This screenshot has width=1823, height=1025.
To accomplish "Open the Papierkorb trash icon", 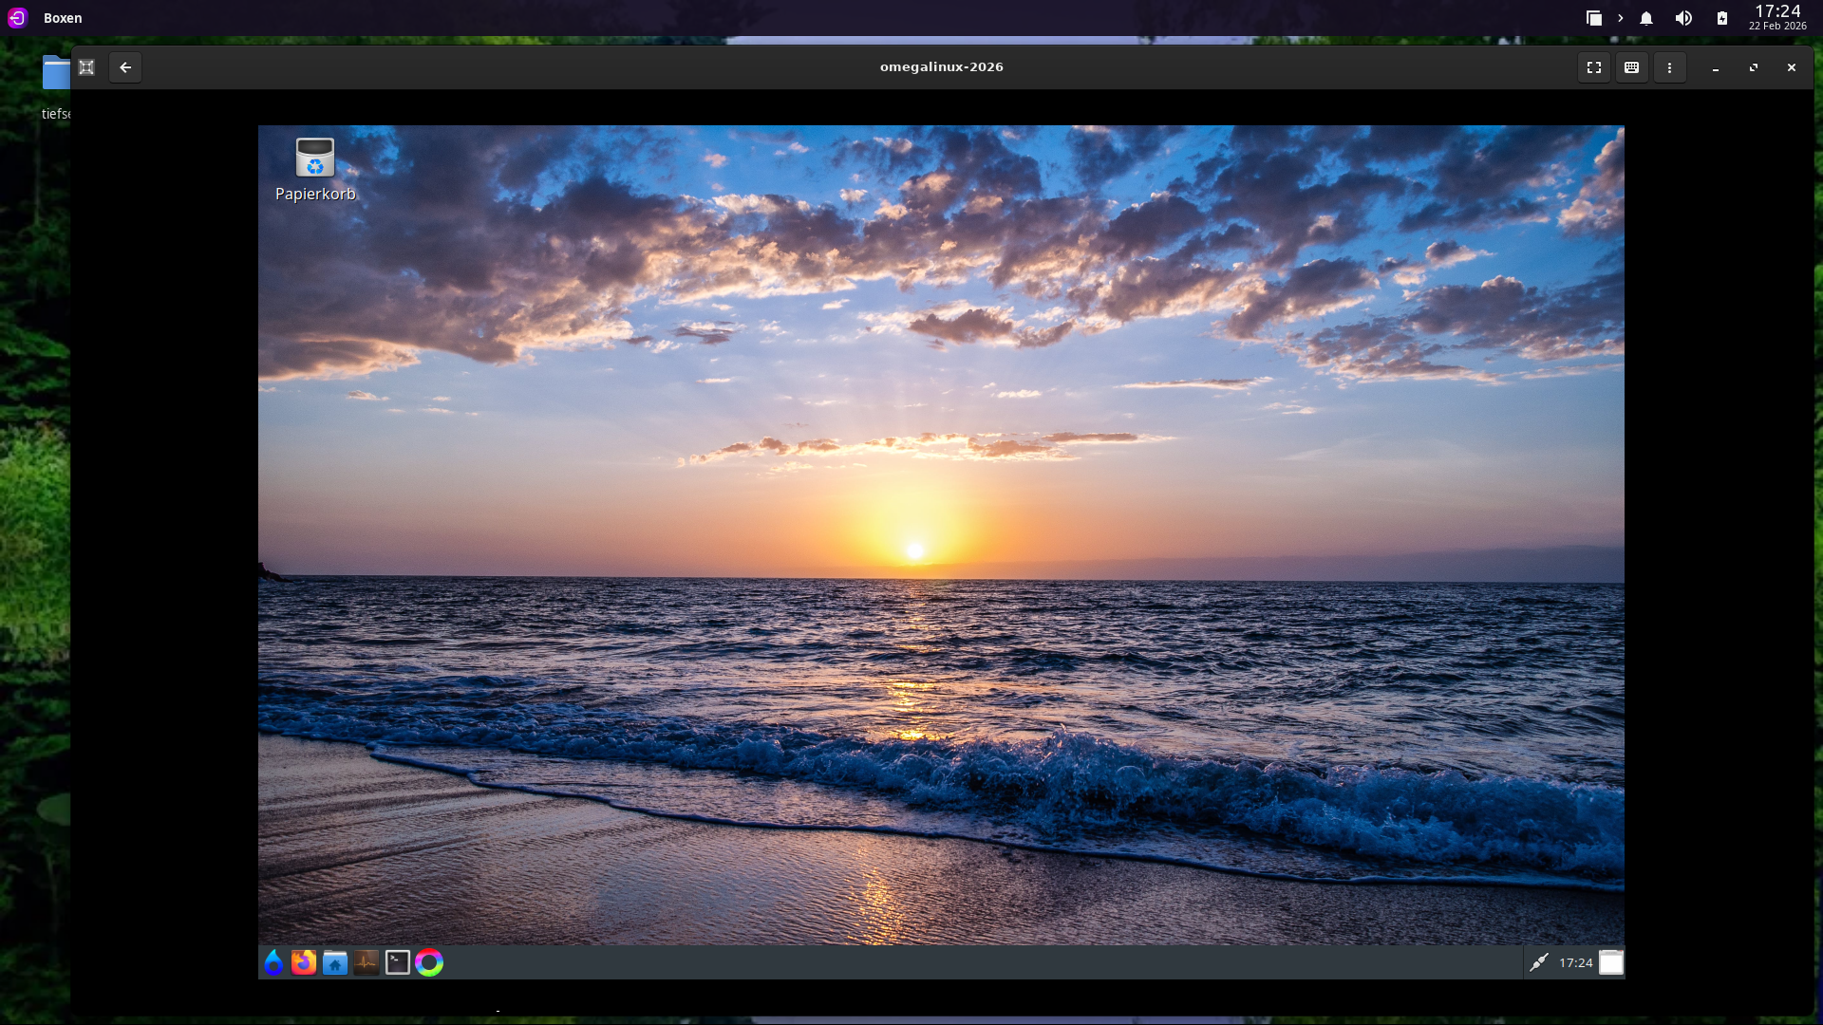I will [x=314, y=158].
